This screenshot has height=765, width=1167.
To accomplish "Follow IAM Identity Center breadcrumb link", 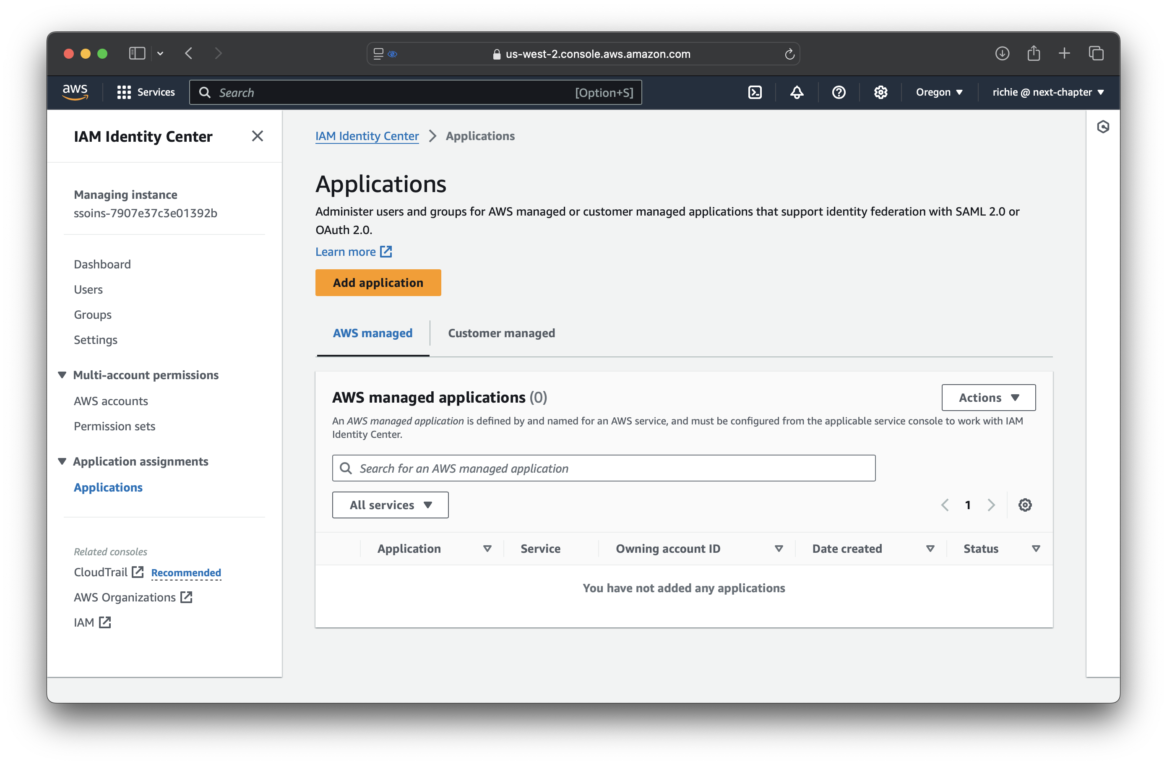I will pos(367,136).
